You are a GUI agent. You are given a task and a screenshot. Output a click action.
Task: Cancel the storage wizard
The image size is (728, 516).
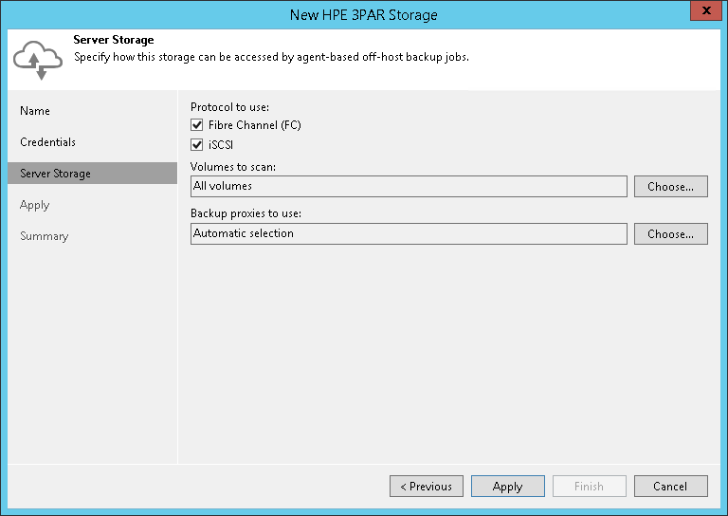[670, 487]
